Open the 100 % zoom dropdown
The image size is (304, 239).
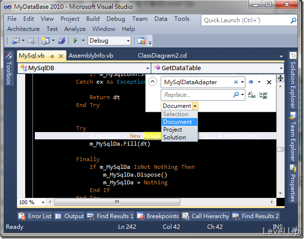(43, 202)
